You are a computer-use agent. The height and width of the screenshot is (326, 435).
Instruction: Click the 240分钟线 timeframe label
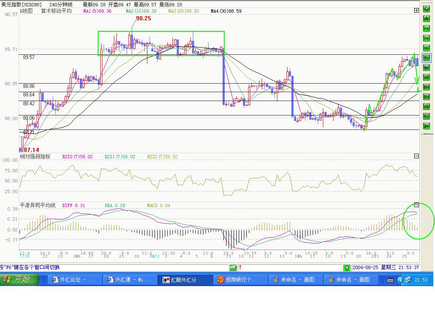pos(61,5)
